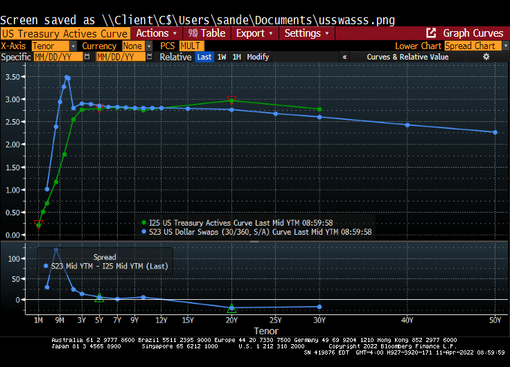Open the Export menu
The height and width of the screenshot is (367, 510).
[254, 33]
